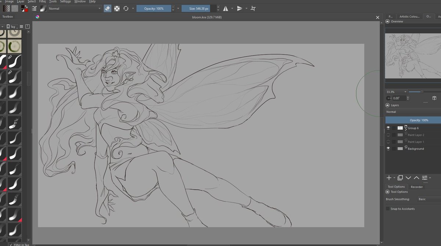Open the Help menu
The height and width of the screenshot is (246, 441).
point(92,1)
